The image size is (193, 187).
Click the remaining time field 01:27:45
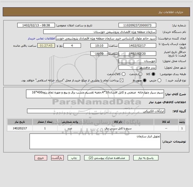(x=46, y=45)
